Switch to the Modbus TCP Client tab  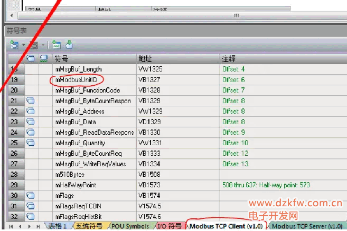pyautogui.click(x=226, y=226)
